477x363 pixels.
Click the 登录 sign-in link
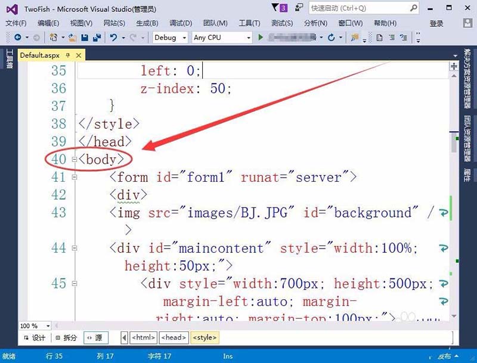tap(436, 23)
